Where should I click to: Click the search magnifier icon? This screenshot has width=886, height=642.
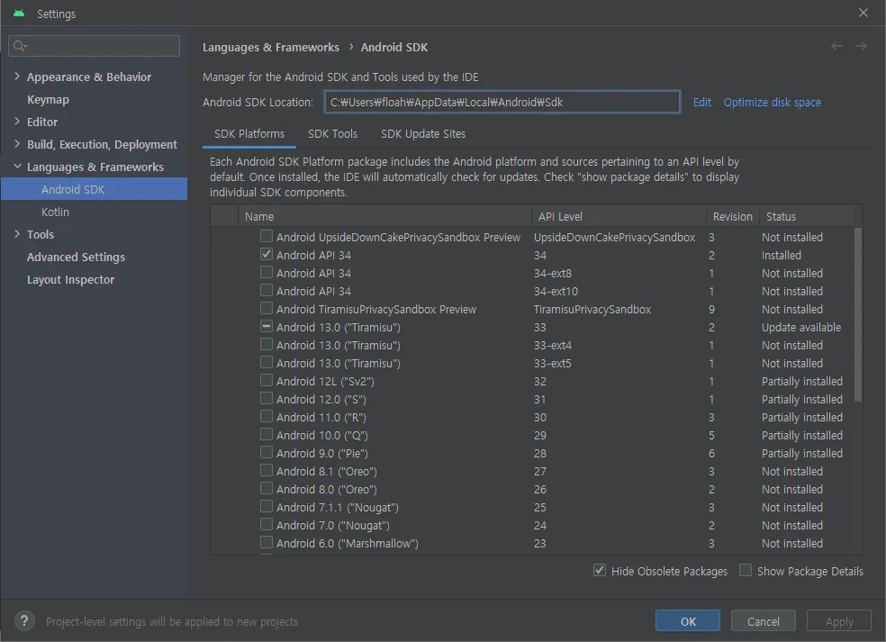click(x=21, y=46)
